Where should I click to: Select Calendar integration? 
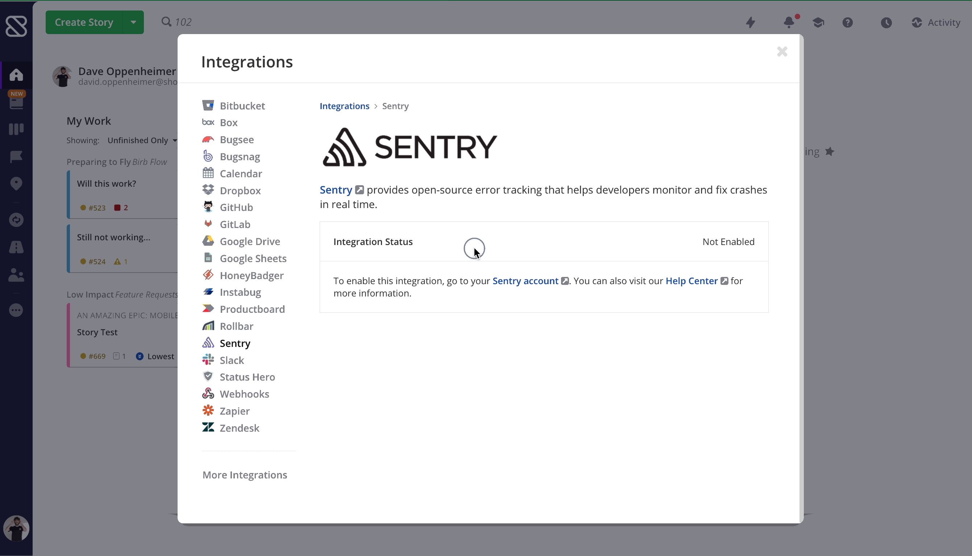coord(232,173)
